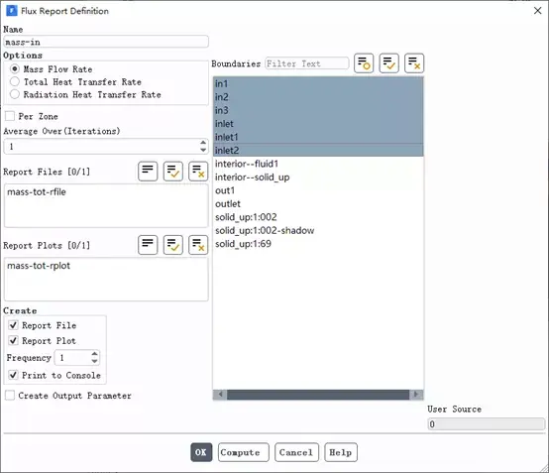The width and height of the screenshot is (549, 473).
Task: Decrease the Frequency spinner value
Action: click(94, 361)
